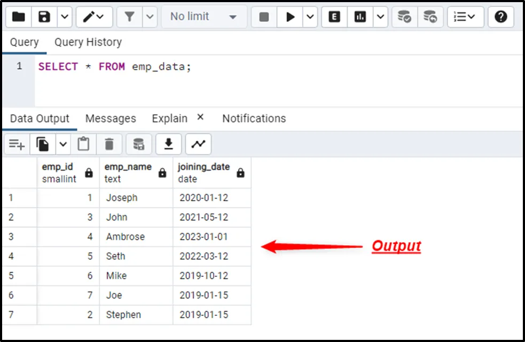Click the Edit pencil icon
This screenshot has height=342, width=525.
[89, 17]
